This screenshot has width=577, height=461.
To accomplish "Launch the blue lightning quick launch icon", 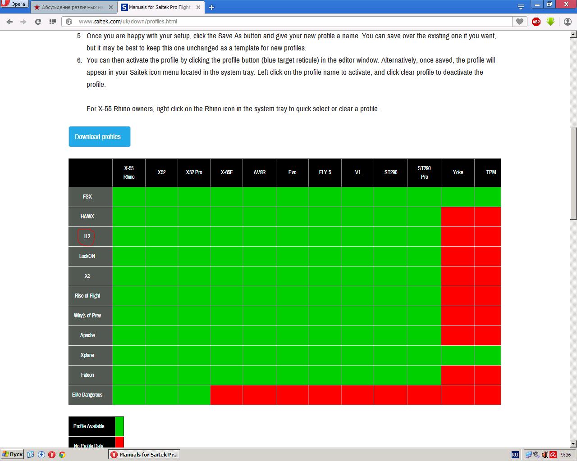I will point(41,455).
